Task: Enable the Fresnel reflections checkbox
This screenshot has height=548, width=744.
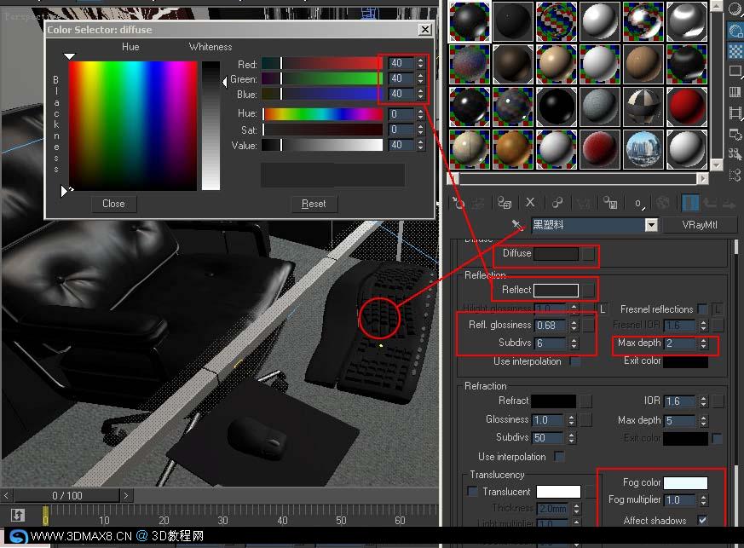Action: coord(703,309)
